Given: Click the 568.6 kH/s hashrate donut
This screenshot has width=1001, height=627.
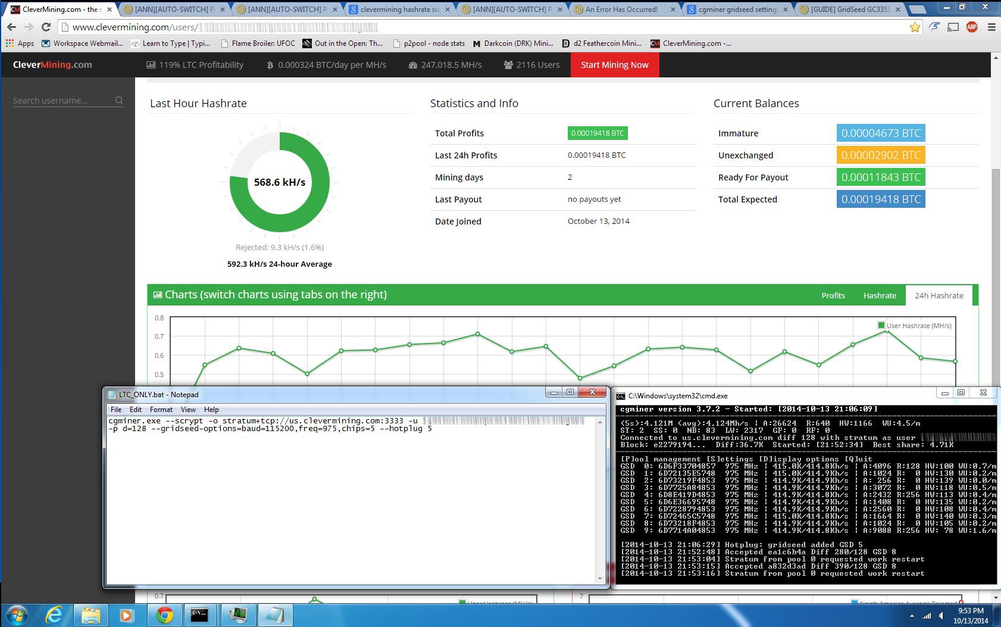Looking at the screenshot, I should (280, 182).
